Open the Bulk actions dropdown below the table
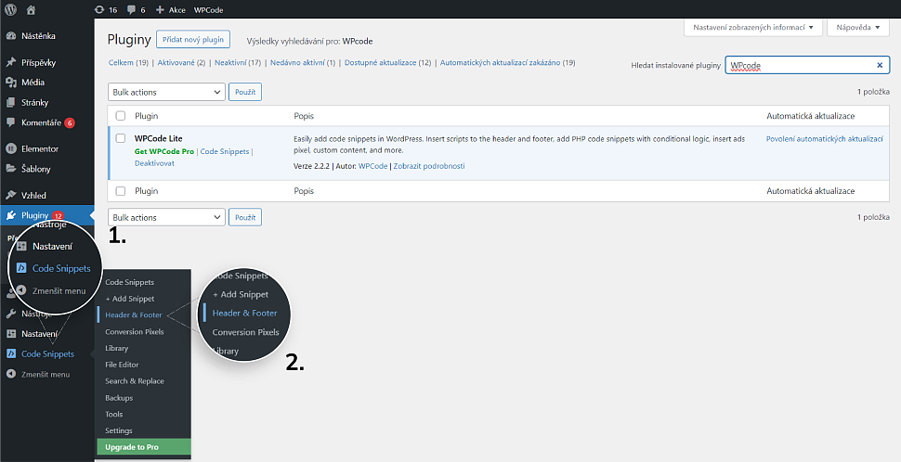 pyautogui.click(x=166, y=217)
